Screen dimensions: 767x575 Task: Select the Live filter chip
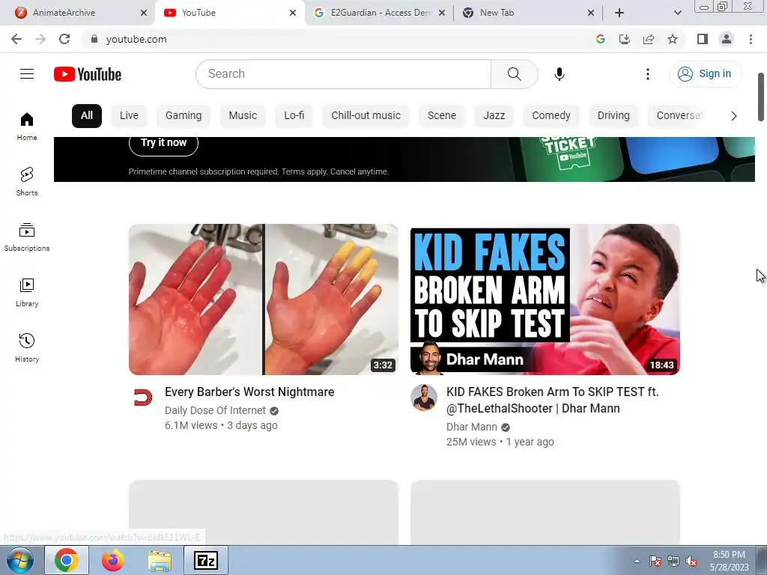coord(129,116)
